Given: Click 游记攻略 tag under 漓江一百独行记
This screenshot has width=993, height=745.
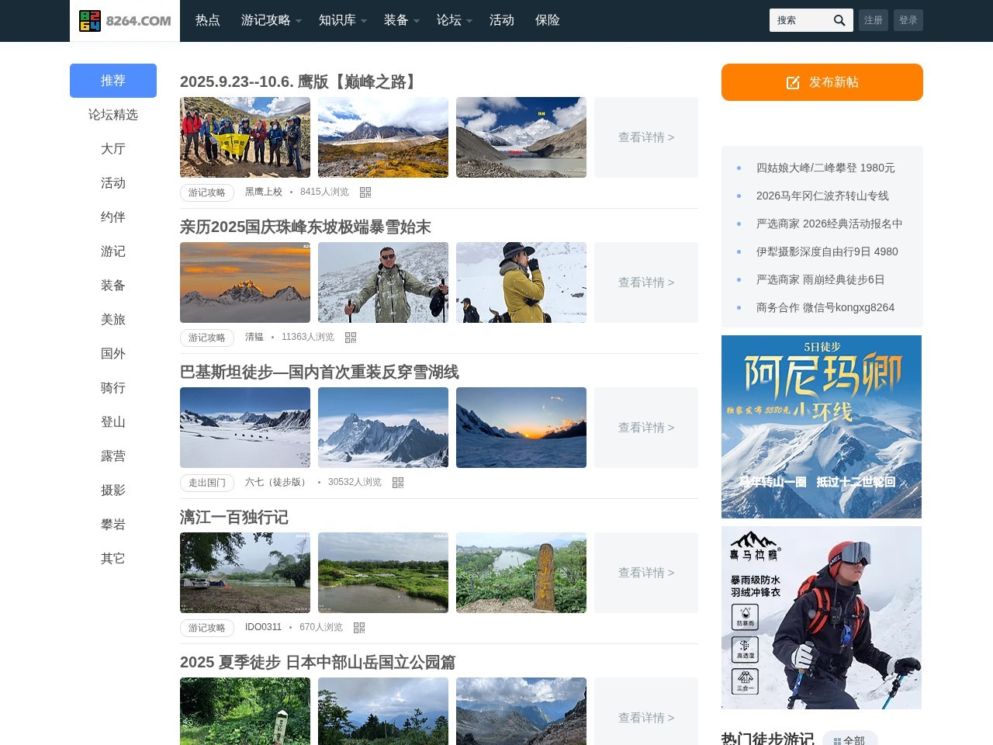Looking at the screenshot, I should (x=207, y=628).
